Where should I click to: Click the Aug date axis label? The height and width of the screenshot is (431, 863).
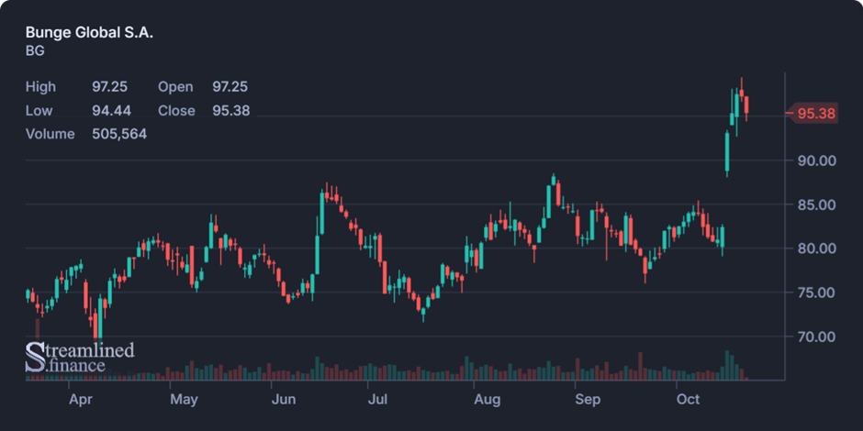(488, 400)
